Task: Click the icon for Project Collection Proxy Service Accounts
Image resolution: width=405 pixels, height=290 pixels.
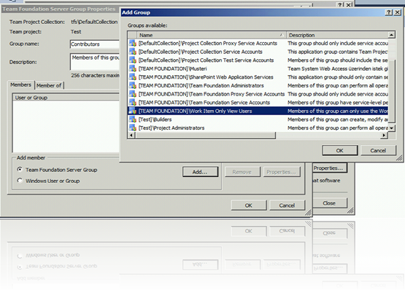Action: 133,43
